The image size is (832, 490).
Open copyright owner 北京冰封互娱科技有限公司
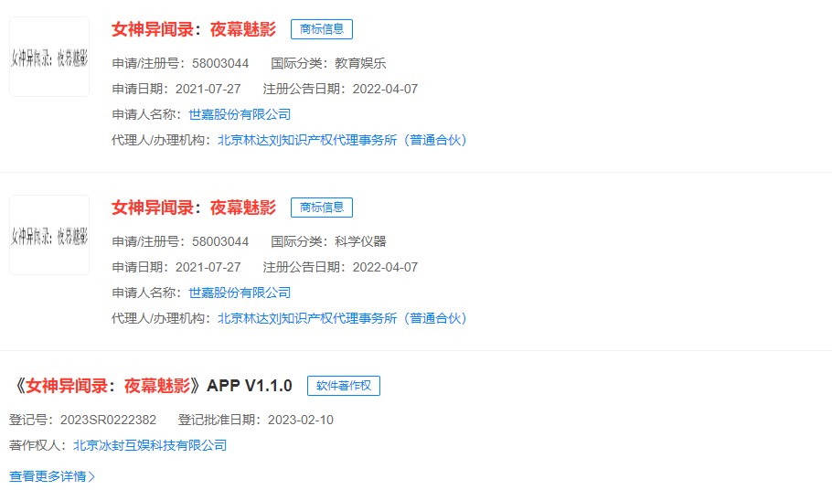click(150, 445)
